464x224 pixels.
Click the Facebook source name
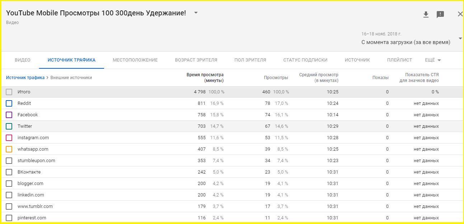coord(28,115)
